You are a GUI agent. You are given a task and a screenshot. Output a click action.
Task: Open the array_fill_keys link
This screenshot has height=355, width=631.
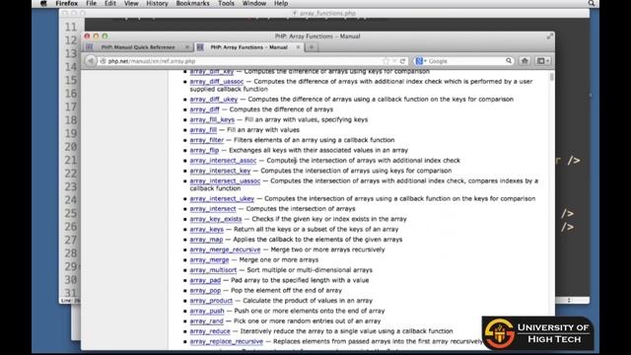[212, 119]
